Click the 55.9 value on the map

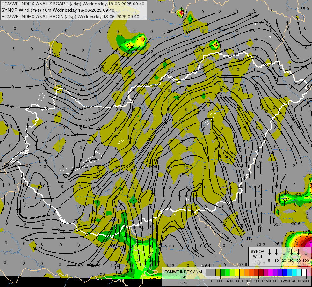pos(304,9)
